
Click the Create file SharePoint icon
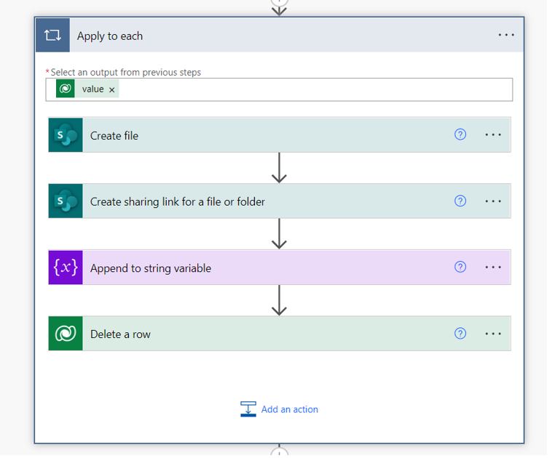pyautogui.click(x=66, y=135)
